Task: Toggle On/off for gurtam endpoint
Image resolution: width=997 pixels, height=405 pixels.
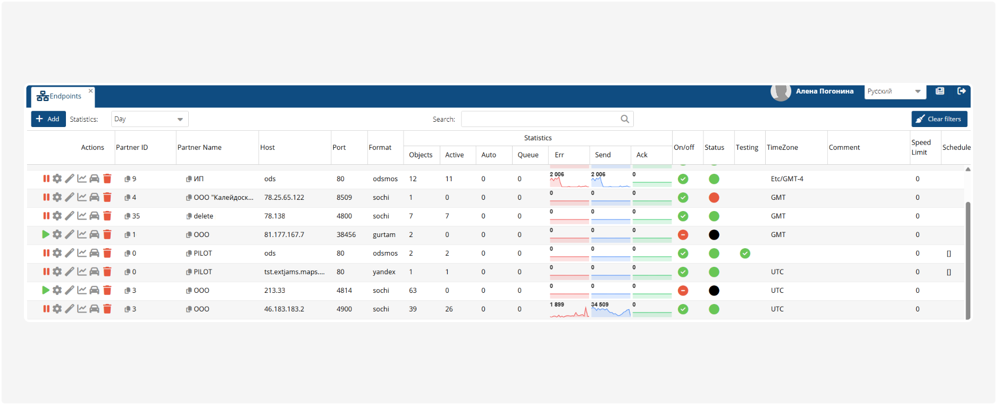Action: point(683,235)
